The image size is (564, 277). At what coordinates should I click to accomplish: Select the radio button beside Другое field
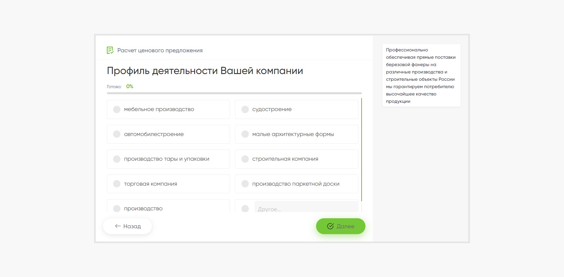click(x=245, y=209)
